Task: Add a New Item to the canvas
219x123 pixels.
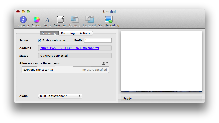Action: point(60,21)
